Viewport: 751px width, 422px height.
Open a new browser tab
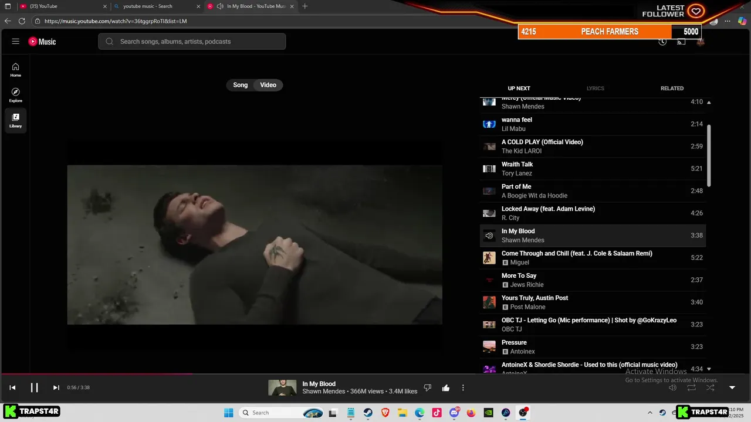(305, 6)
